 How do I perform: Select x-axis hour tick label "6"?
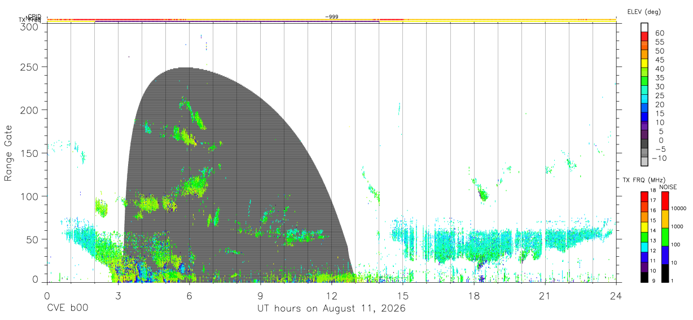(190, 296)
